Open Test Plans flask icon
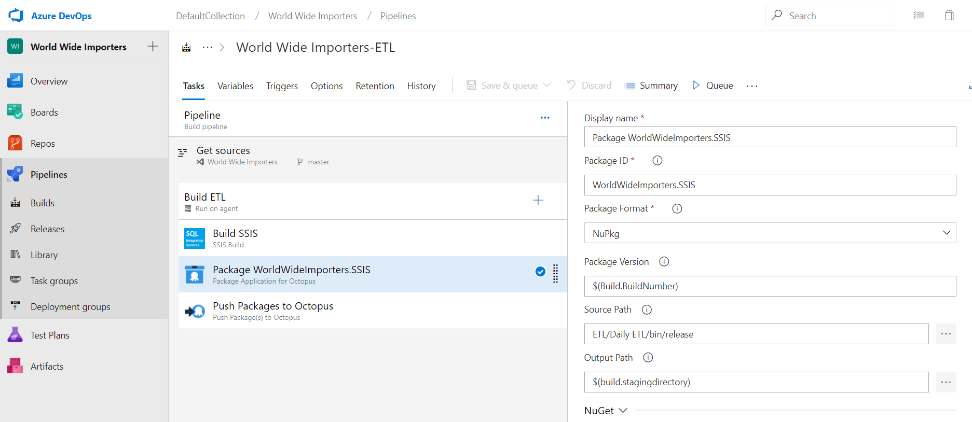 coord(15,335)
